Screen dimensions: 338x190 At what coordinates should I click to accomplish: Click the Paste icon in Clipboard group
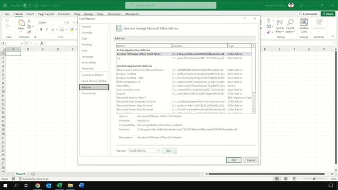pyautogui.click(x=21, y=23)
